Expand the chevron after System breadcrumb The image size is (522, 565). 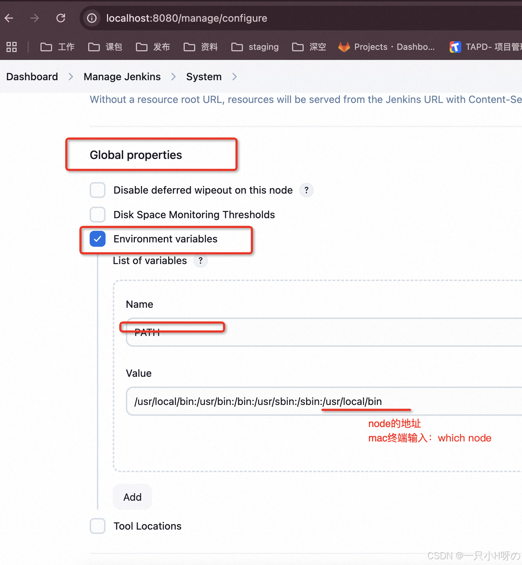coord(235,77)
